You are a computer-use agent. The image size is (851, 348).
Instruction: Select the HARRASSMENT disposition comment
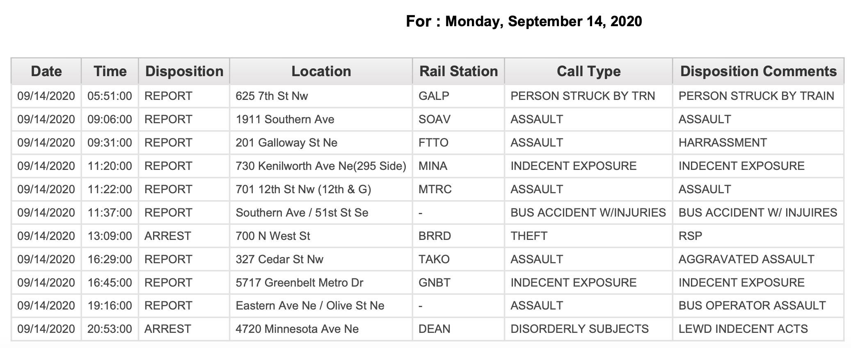pos(723,142)
